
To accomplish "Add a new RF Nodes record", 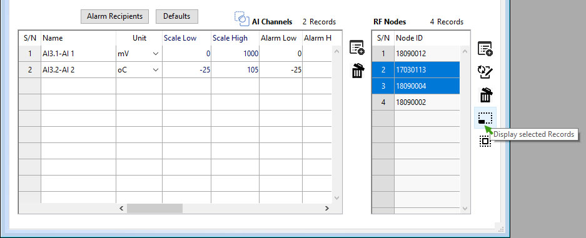I will click(485, 49).
